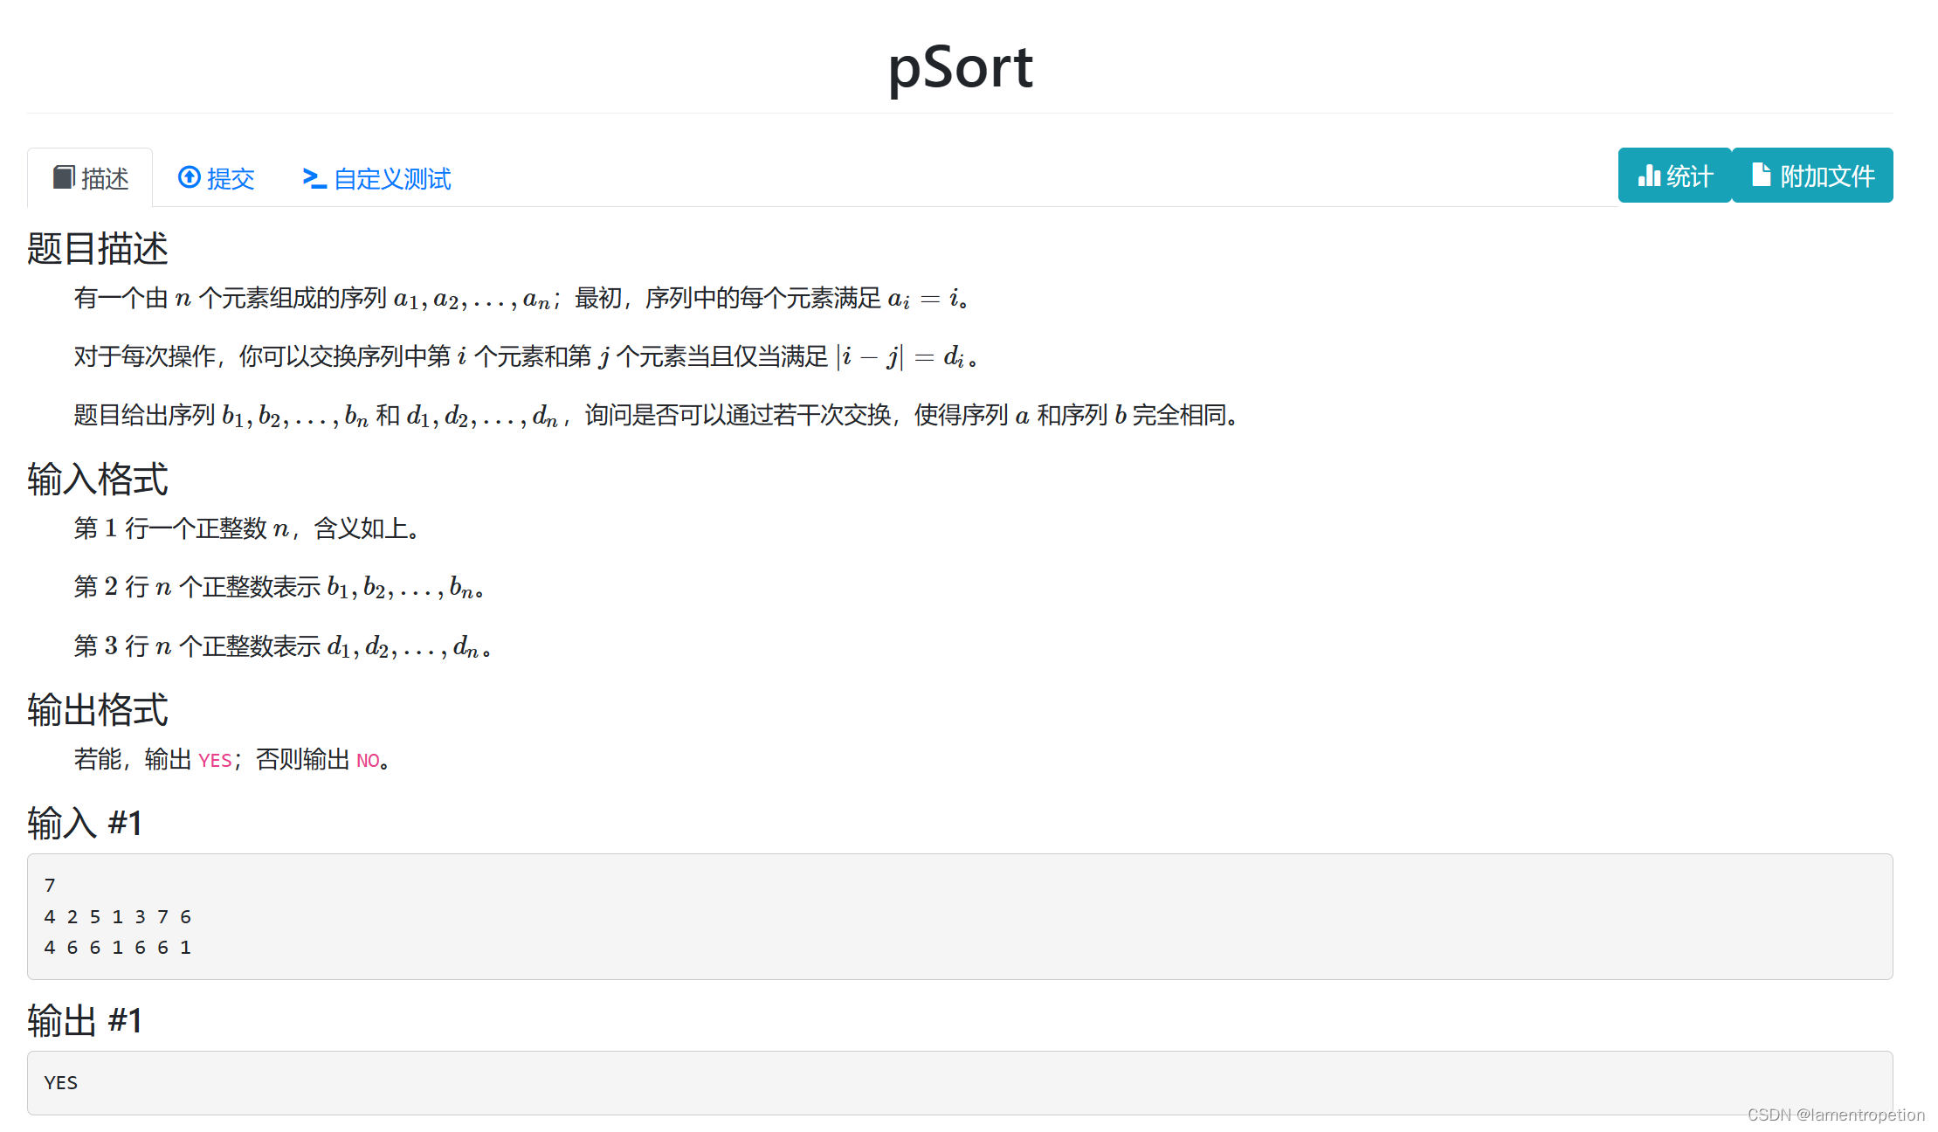
Task: Click the document icon in the 附加文件 button
Action: click(1762, 175)
